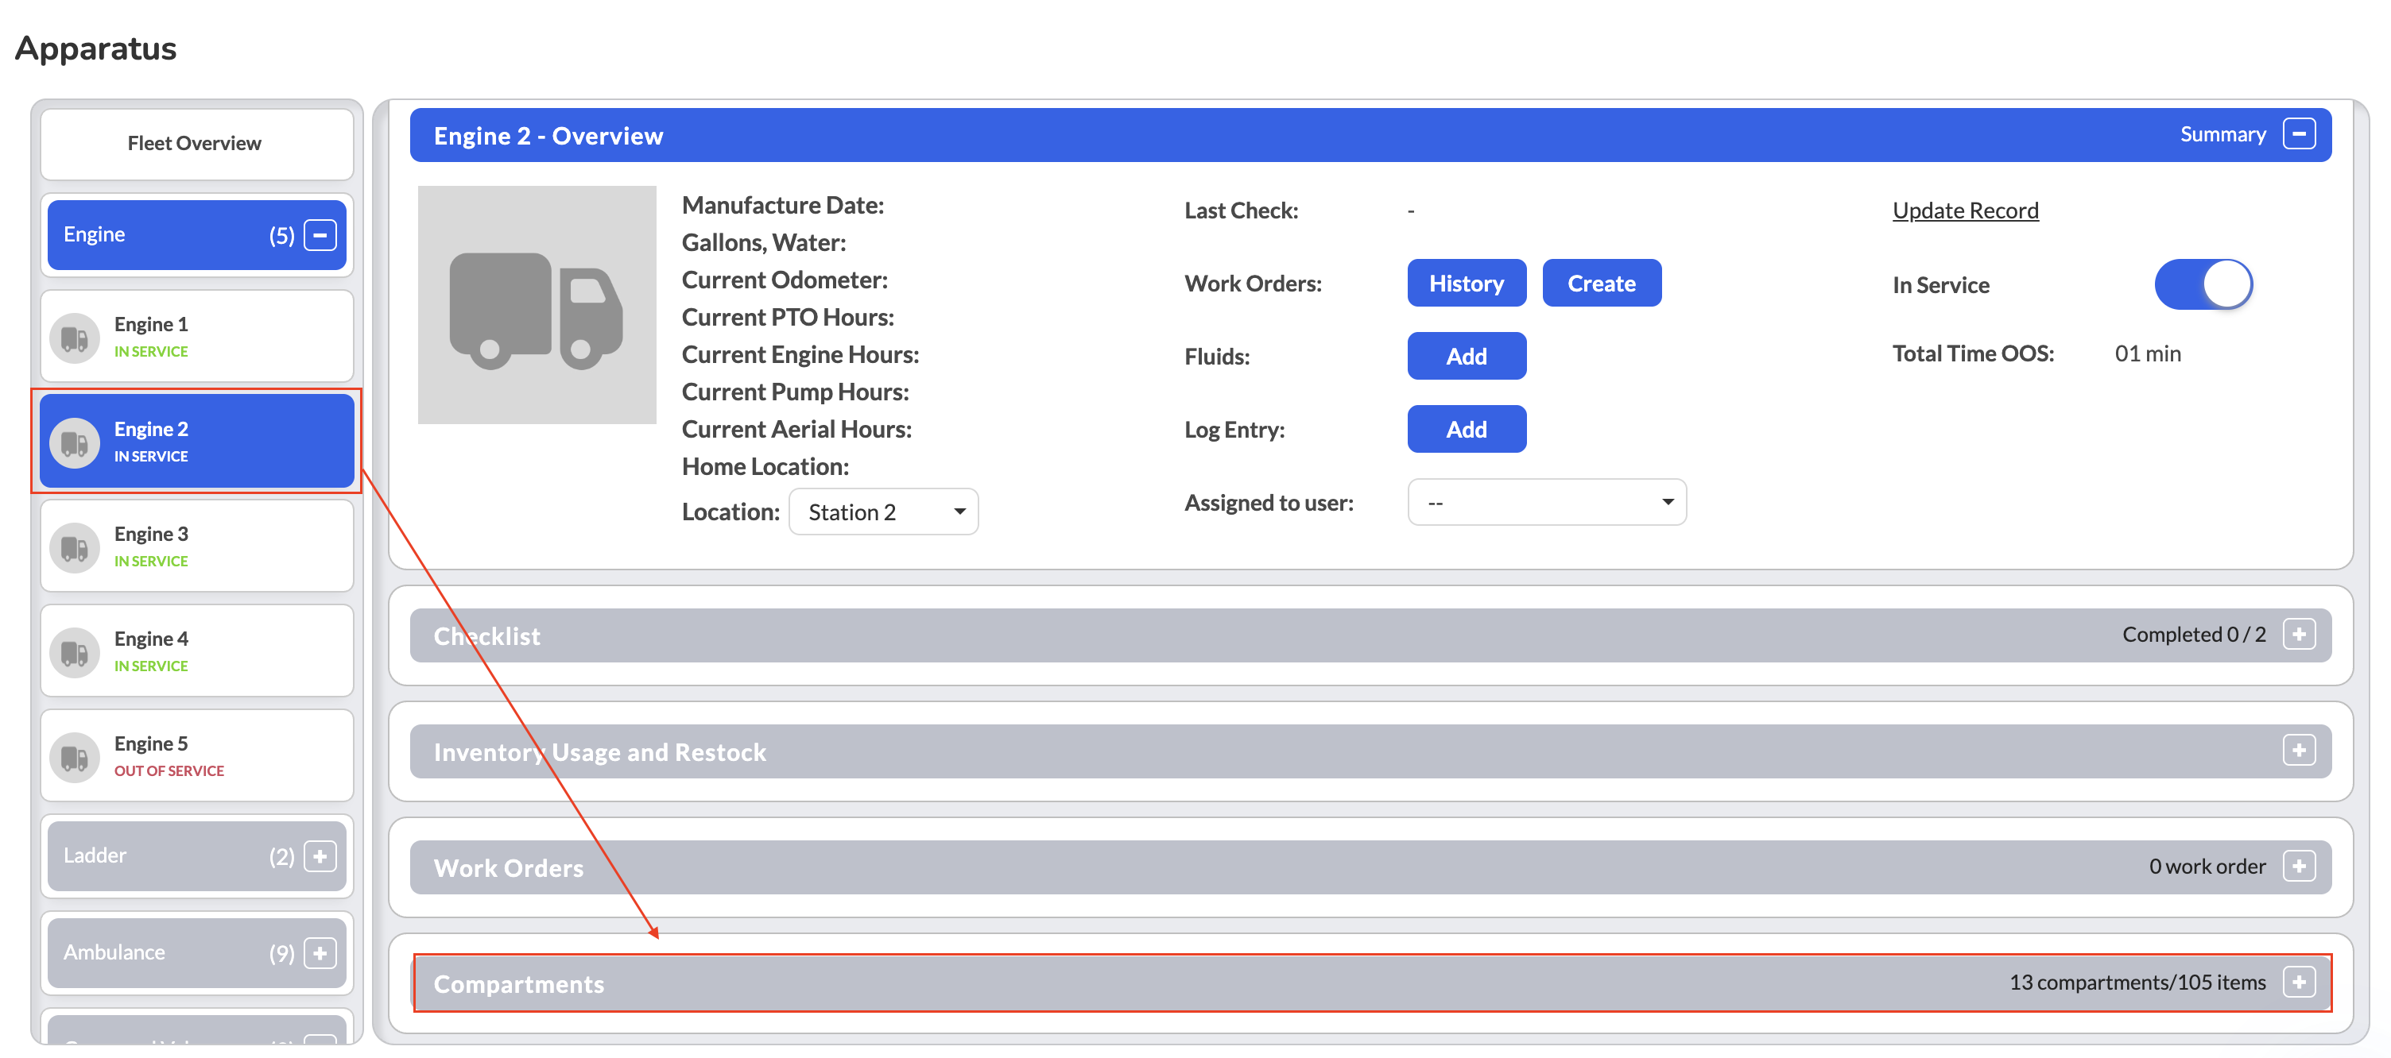Open the Assigned to user dropdown
Viewport: 2391px width, 1058px height.
(x=1546, y=503)
